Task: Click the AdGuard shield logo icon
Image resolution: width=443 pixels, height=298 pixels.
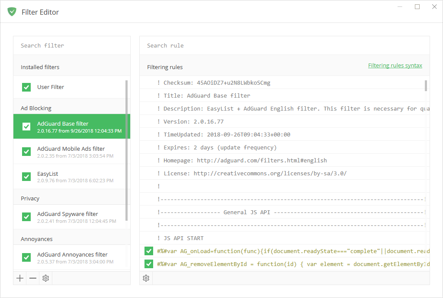Action: coord(12,12)
